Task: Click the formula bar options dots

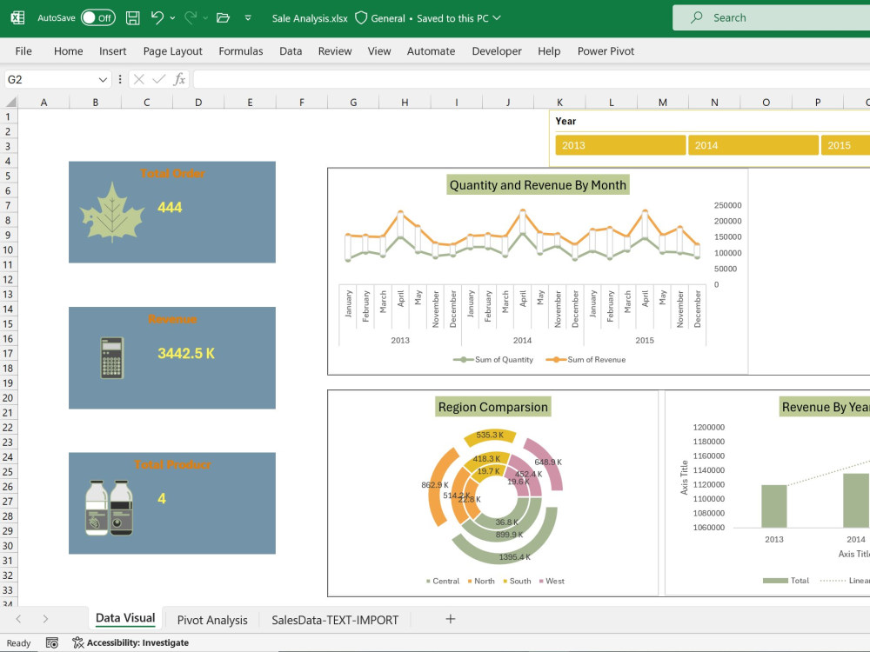Action: (x=120, y=79)
